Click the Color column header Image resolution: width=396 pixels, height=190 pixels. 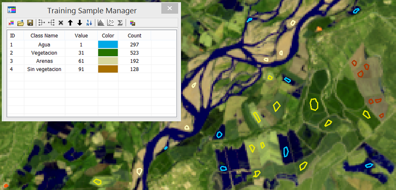coord(108,36)
